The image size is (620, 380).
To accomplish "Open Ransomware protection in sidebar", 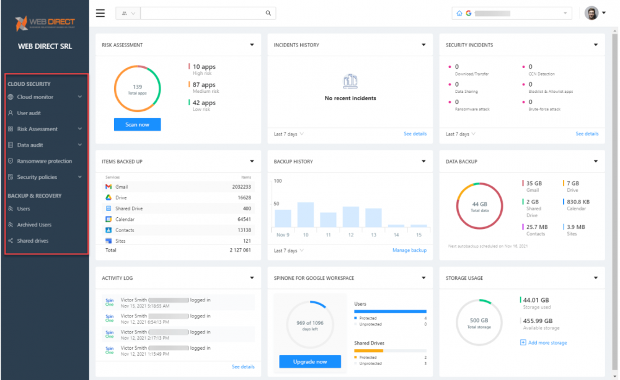I will click(44, 161).
